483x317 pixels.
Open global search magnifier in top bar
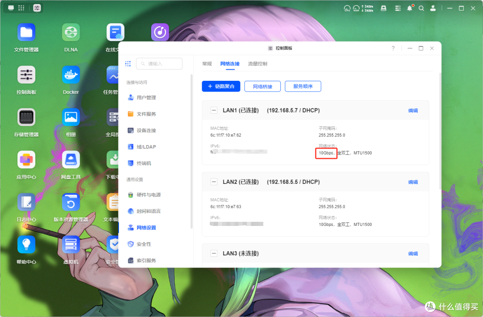pos(421,8)
